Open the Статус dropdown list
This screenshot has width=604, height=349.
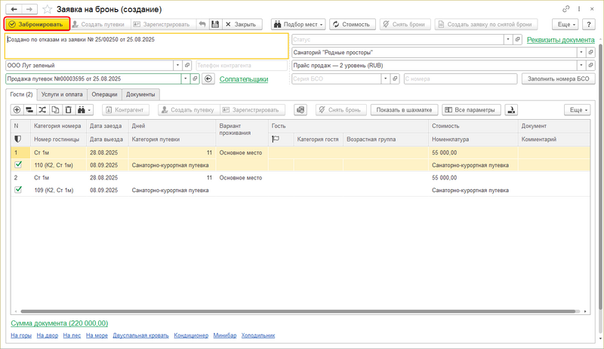tap(507, 38)
